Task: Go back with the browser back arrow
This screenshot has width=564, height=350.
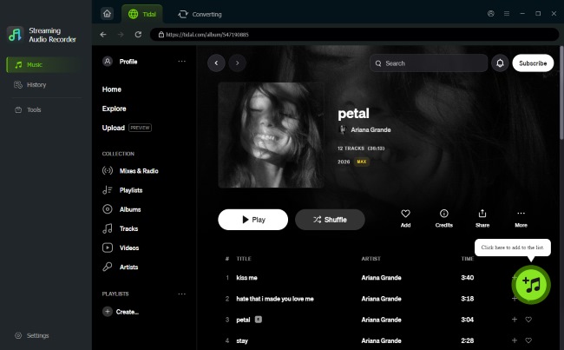Action: pos(103,35)
